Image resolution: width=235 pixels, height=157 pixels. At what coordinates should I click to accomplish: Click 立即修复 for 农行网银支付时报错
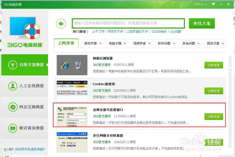(x=214, y=142)
